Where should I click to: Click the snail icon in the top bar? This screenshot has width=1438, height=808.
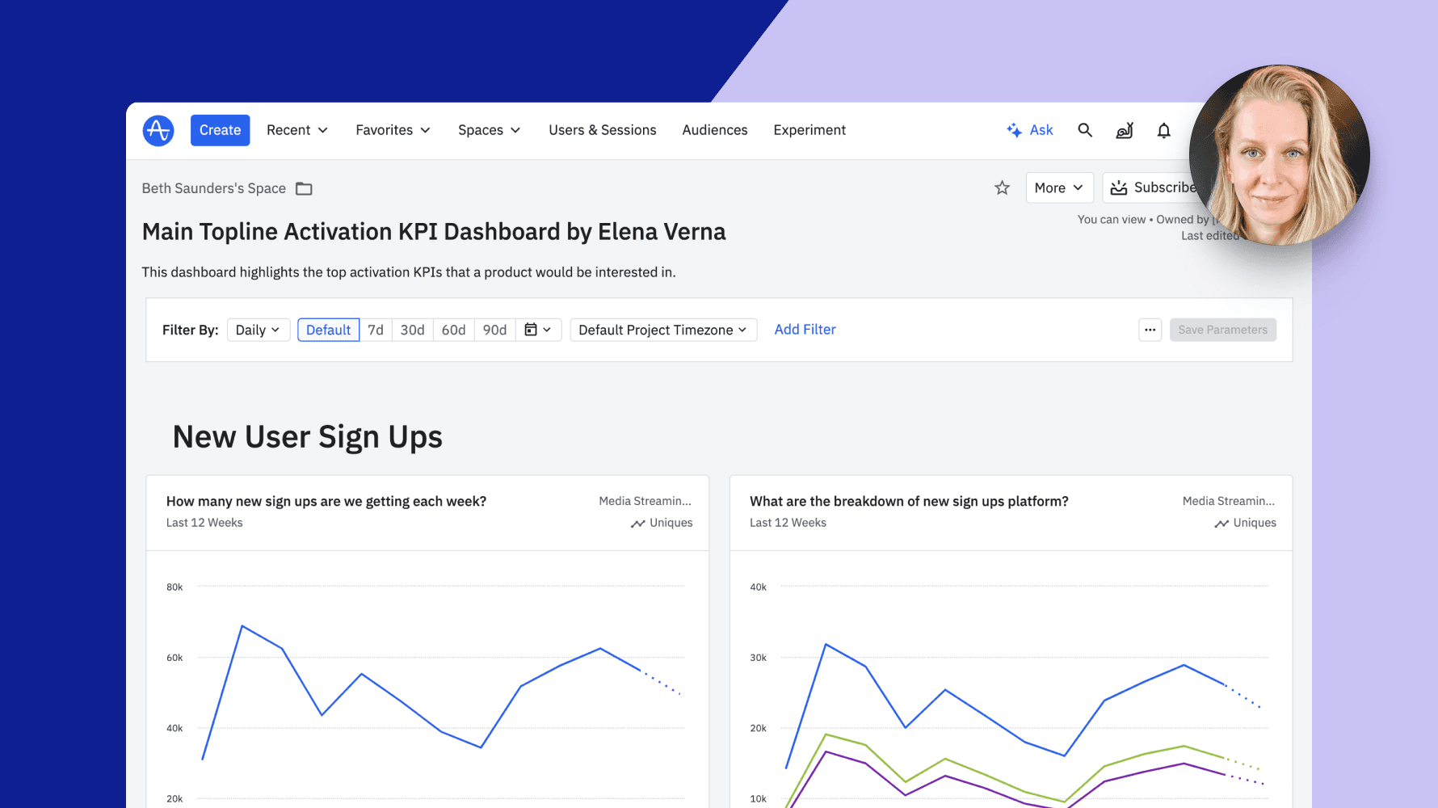pyautogui.click(x=1124, y=130)
